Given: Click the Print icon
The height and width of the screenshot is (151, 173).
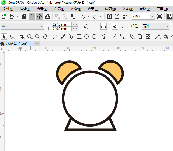Looking at the screenshot, I should click(x=47, y=16).
